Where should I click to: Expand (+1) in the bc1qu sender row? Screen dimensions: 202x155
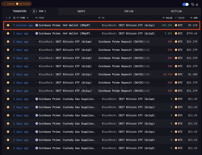(x=147, y=91)
